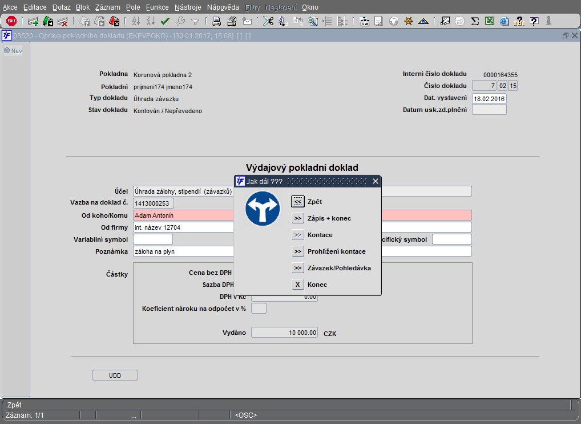Click the printer icon in toolbar
581x424 pixels.
click(217, 21)
